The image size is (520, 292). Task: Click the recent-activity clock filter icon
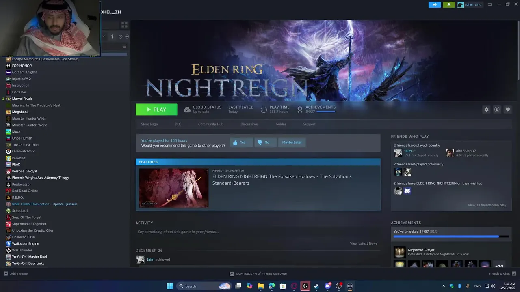click(x=121, y=36)
